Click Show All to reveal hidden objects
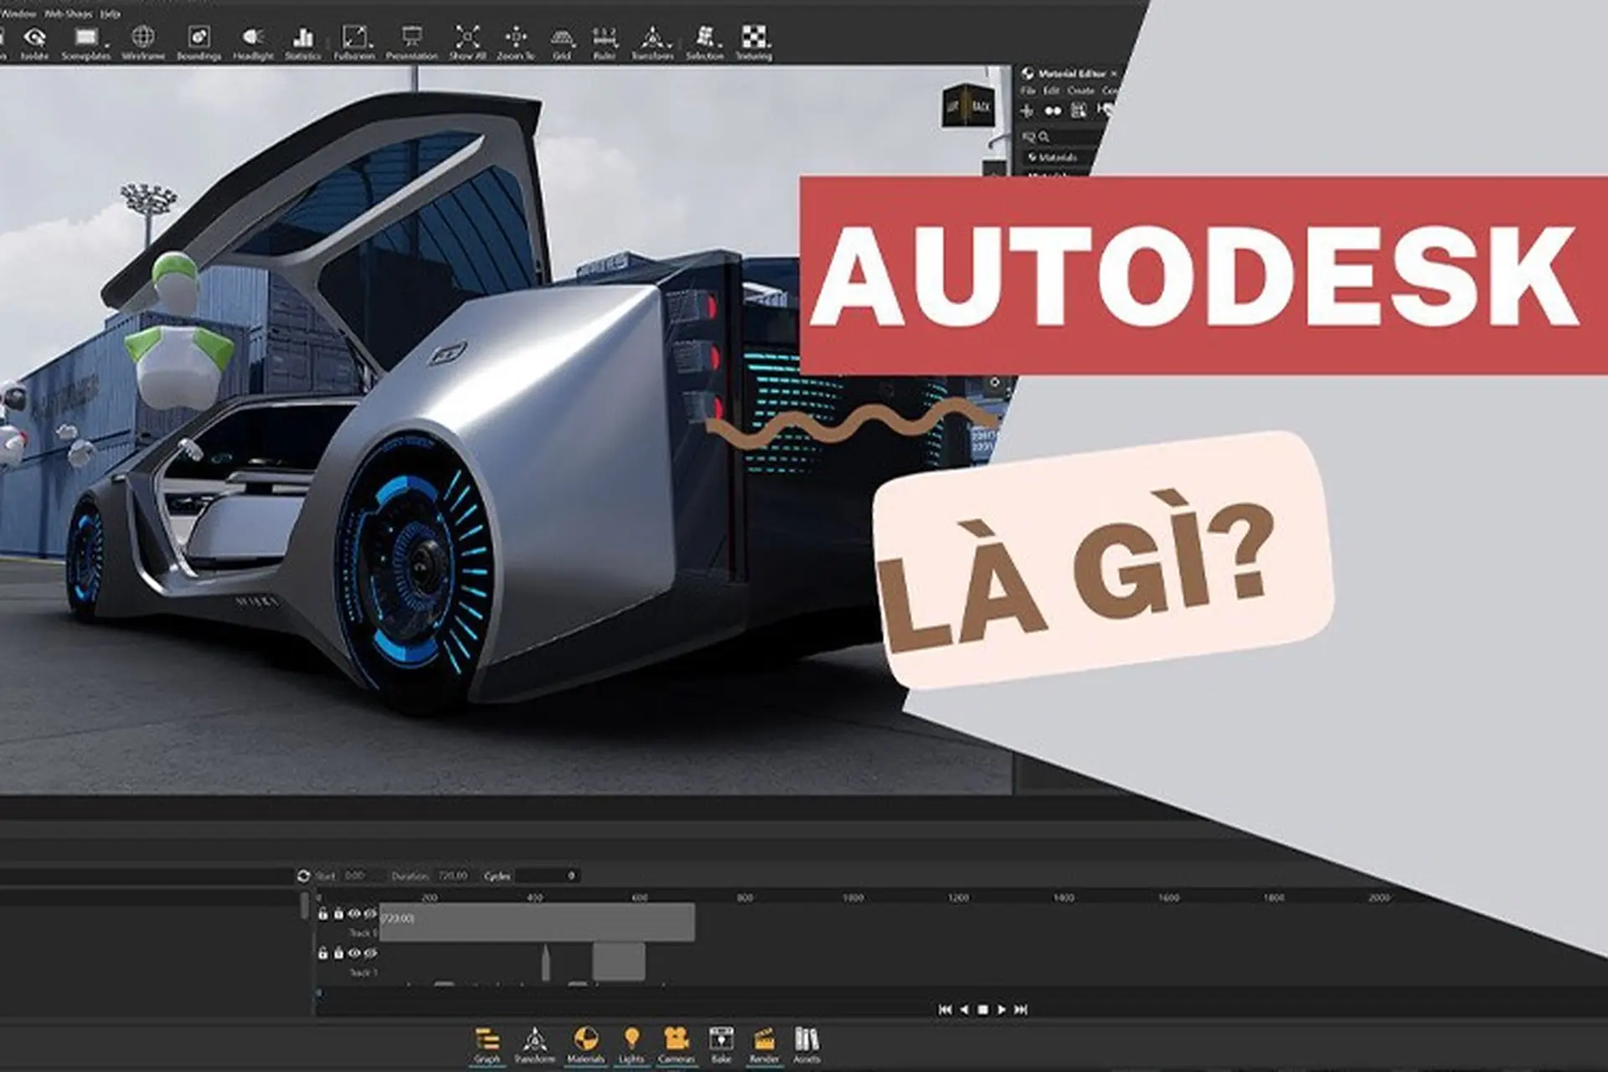Screen dimensions: 1608x1072 [466, 38]
